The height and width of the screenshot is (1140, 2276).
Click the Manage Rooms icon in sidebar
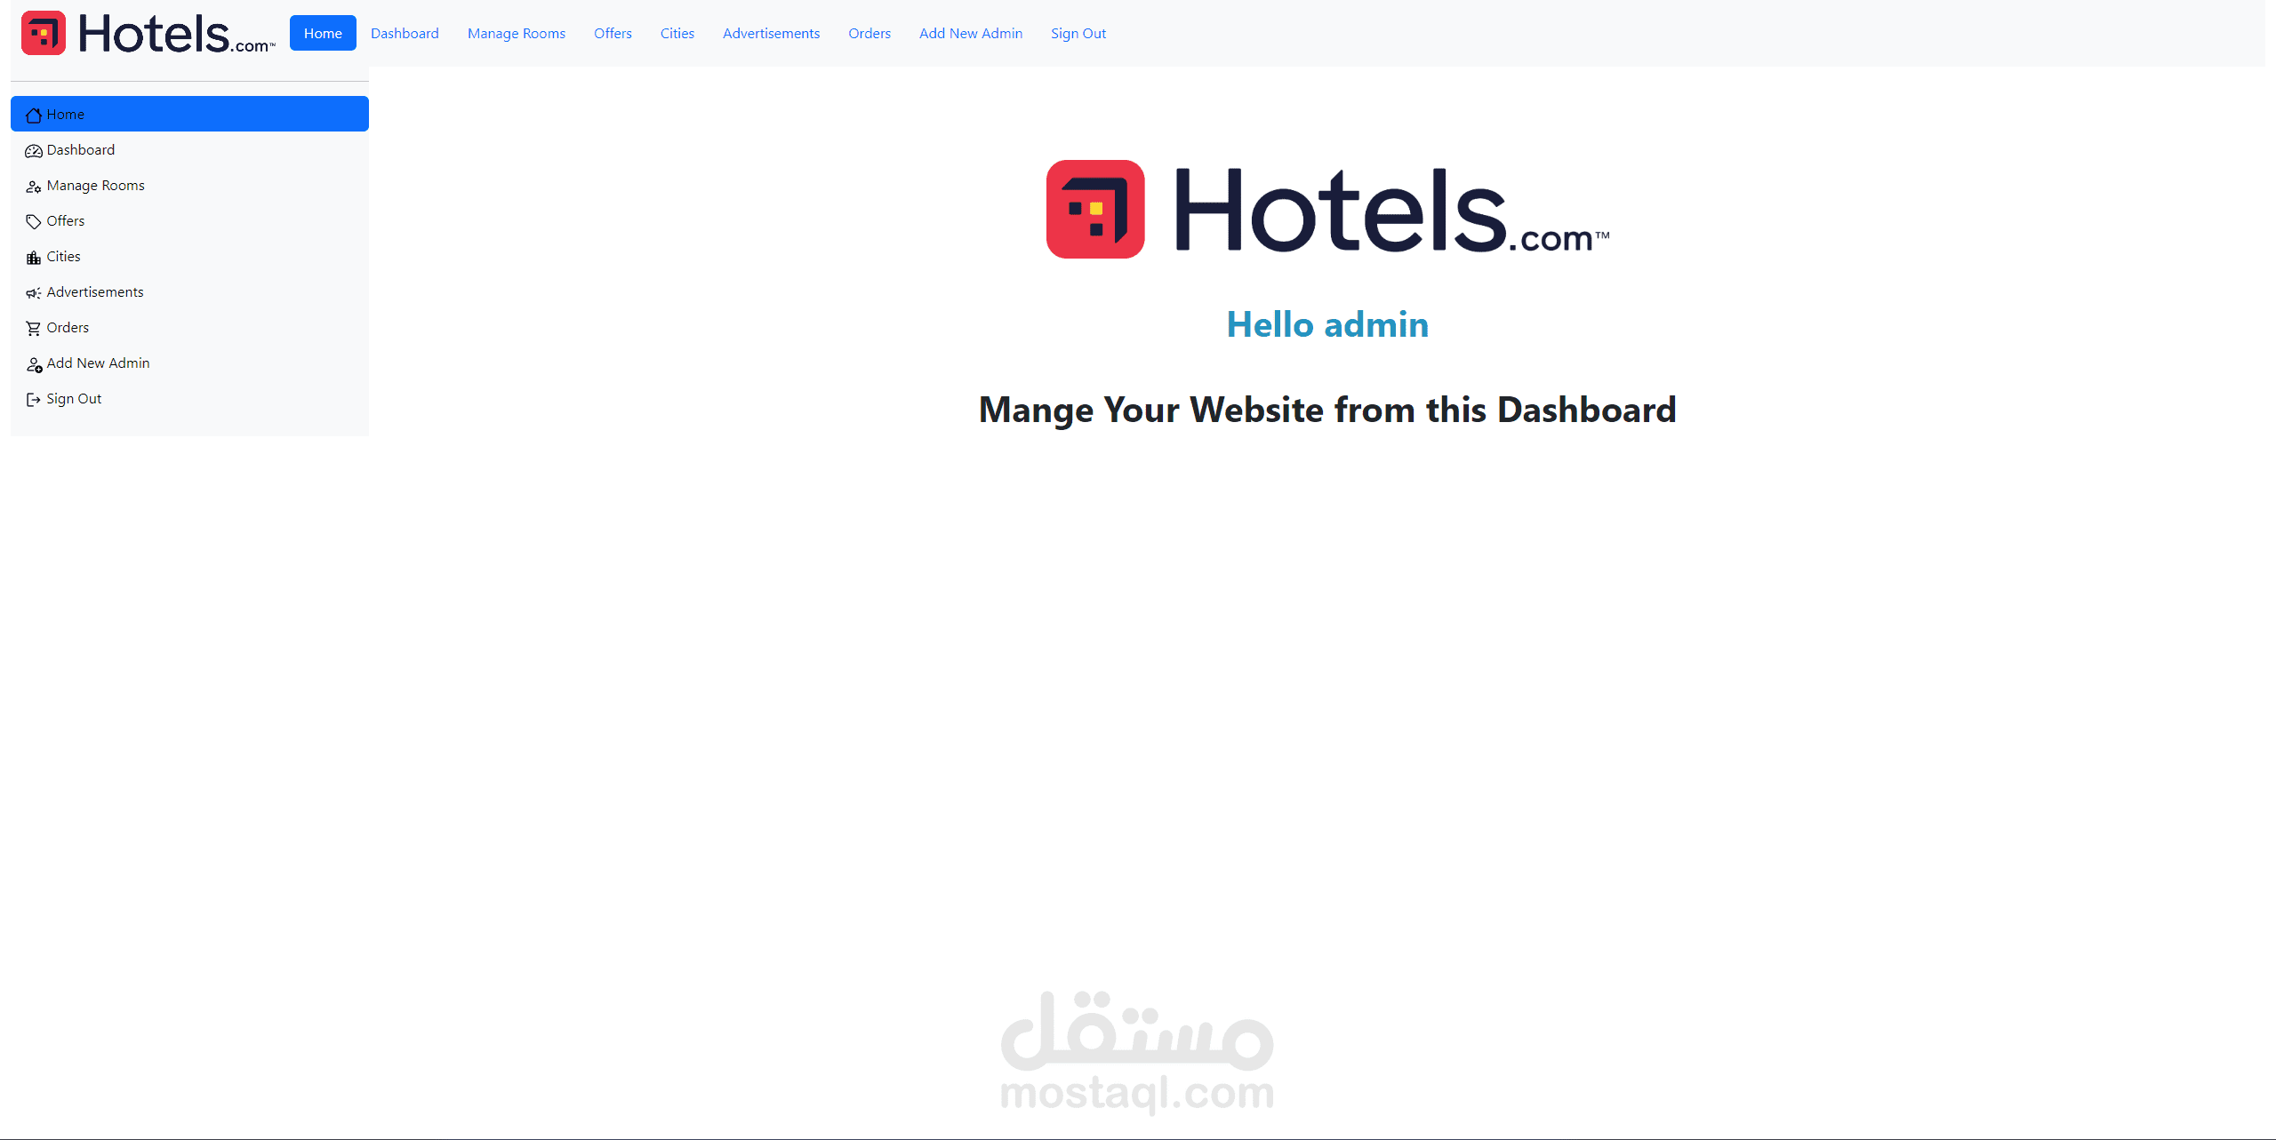pos(34,186)
